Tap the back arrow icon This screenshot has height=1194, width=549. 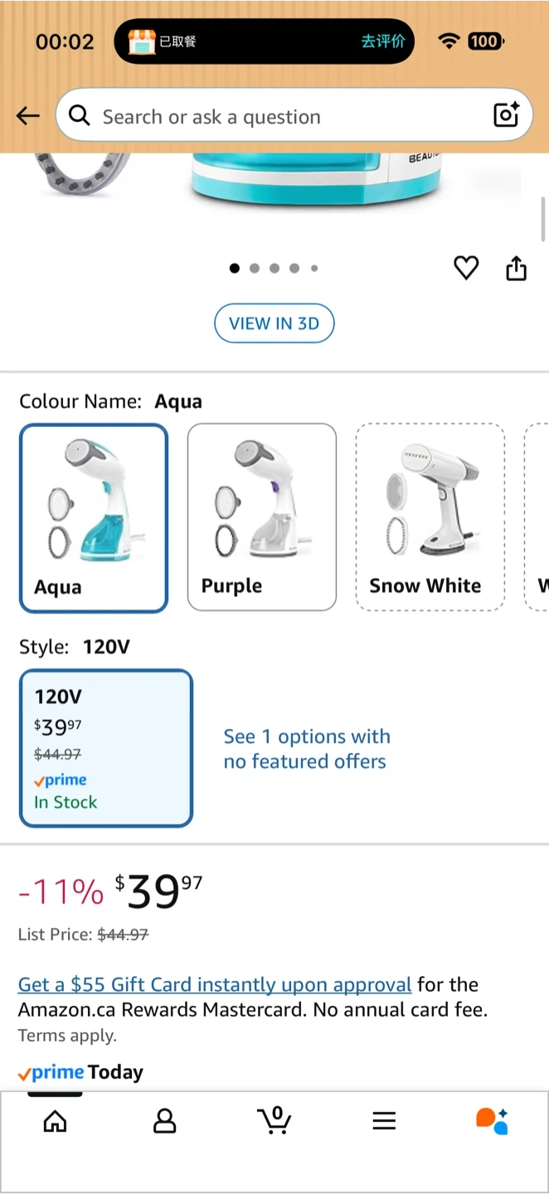tap(28, 116)
